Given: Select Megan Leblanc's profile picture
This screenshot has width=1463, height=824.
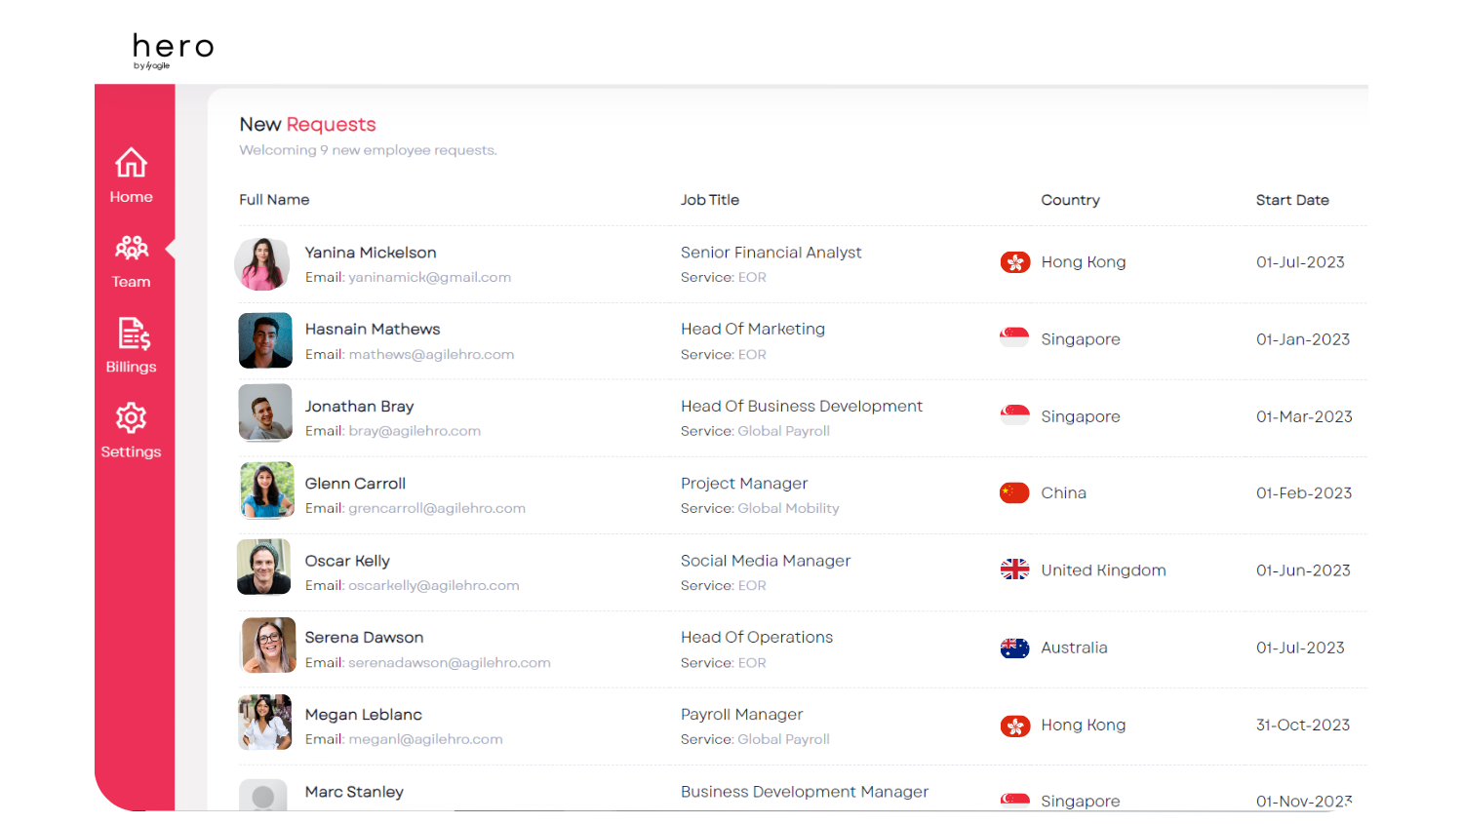Looking at the screenshot, I should pyautogui.click(x=265, y=722).
